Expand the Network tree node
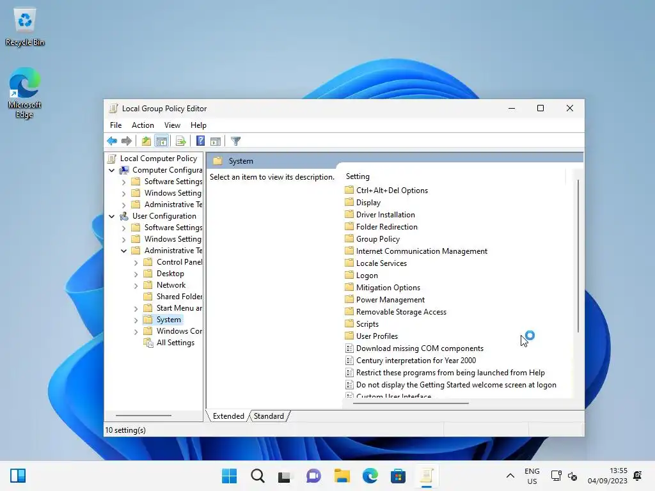Image resolution: width=655 pixels, height=491 pixels. tap(136, 286)
